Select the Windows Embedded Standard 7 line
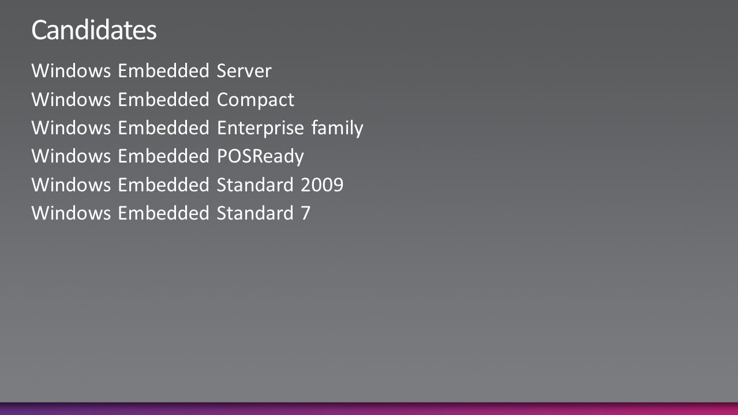Screen dimensions: 738x415 tap(171, 213)
